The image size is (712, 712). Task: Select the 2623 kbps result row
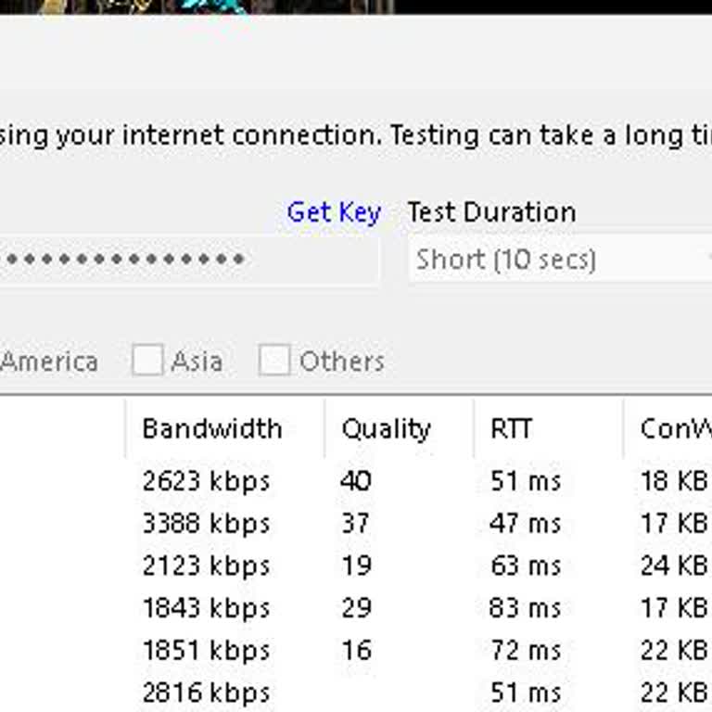coord(206,481)
